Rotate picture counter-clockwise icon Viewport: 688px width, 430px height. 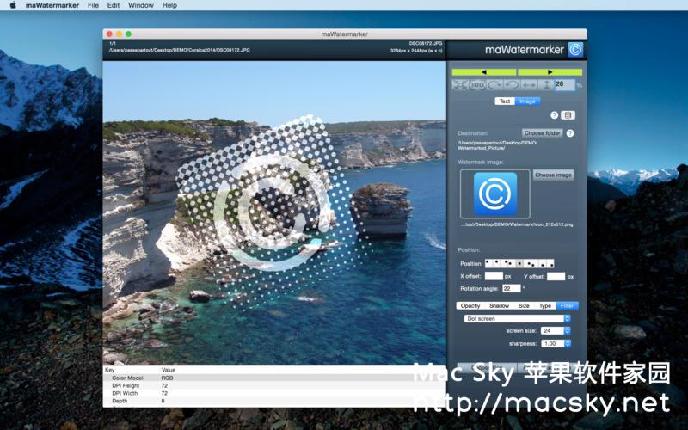[x=512, y=84]
